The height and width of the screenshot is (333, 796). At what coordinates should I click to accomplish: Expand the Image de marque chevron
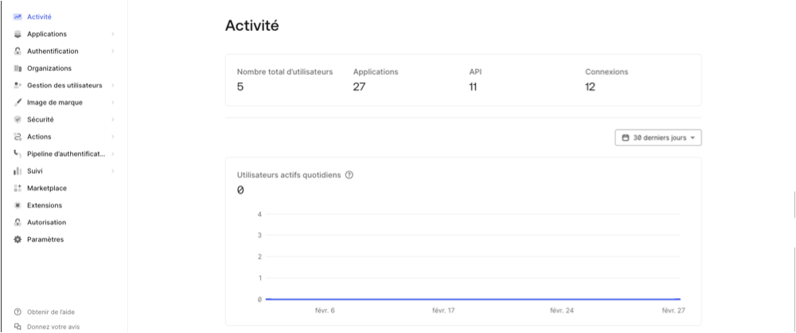coord(113,103)
